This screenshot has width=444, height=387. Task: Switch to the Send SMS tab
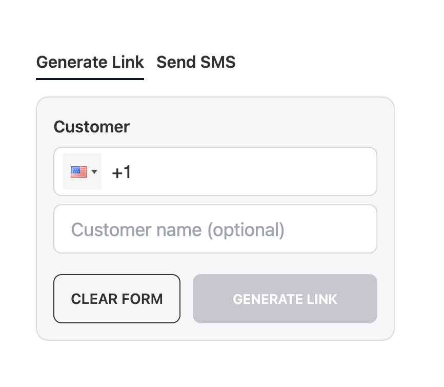tap(196, 62)
